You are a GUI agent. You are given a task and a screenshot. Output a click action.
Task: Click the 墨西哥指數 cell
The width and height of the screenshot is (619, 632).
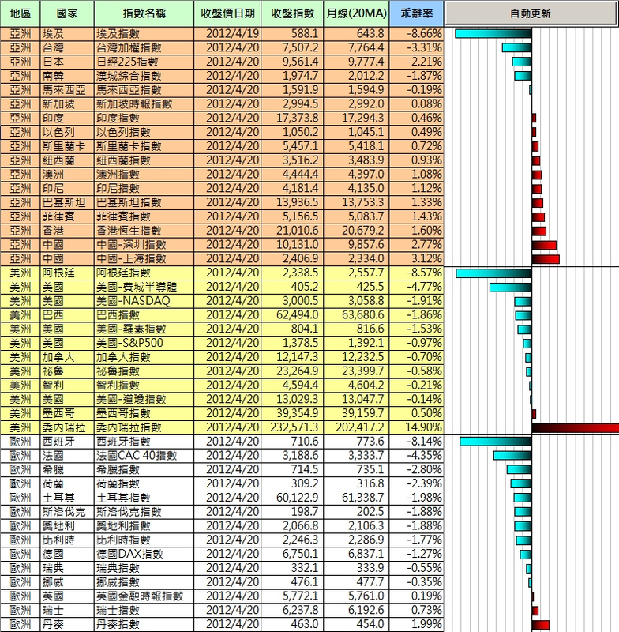click(x=144, y=413)
